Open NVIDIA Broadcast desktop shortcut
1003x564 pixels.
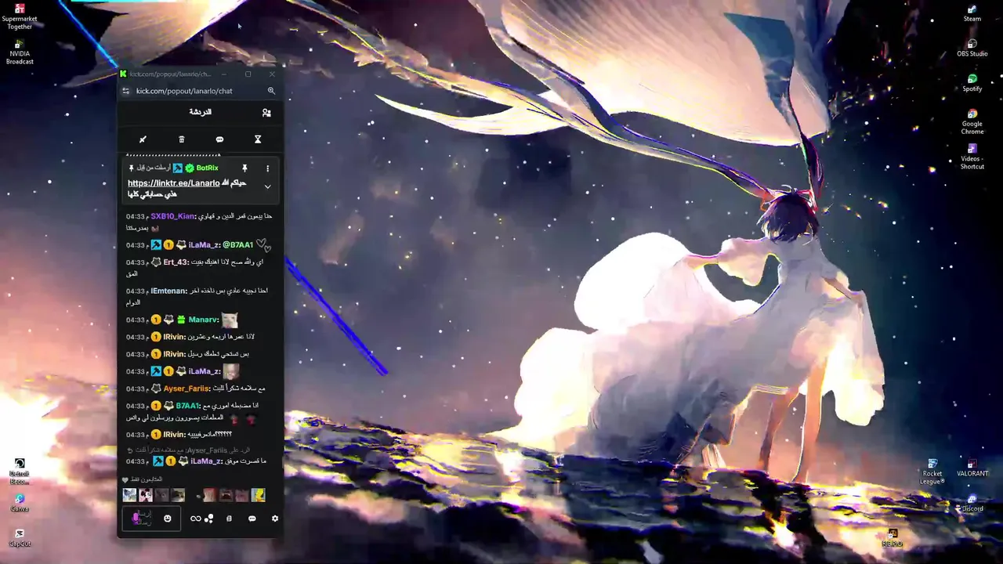click(20, 52)
